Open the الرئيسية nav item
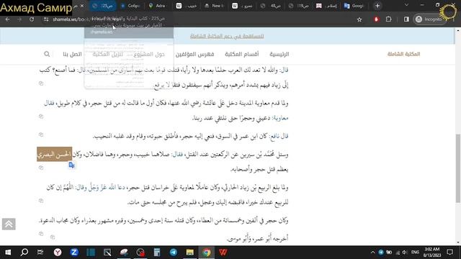Screen dimensions: 461x259 coord(279,54)
